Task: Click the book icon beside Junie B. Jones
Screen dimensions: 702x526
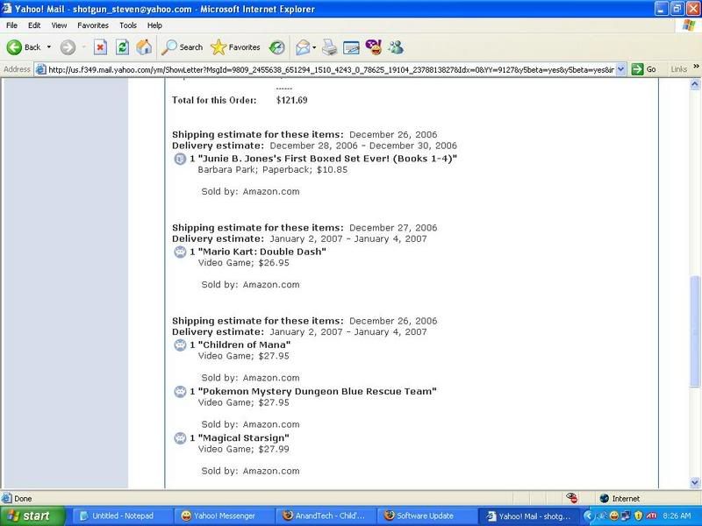Action: pyautogui.click(x=180, y=159)
